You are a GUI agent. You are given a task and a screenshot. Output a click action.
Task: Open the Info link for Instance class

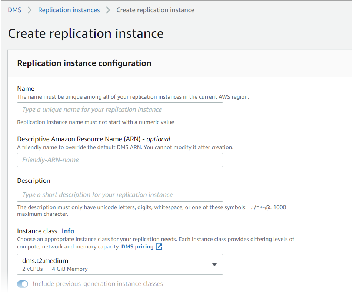click(68, 231)
